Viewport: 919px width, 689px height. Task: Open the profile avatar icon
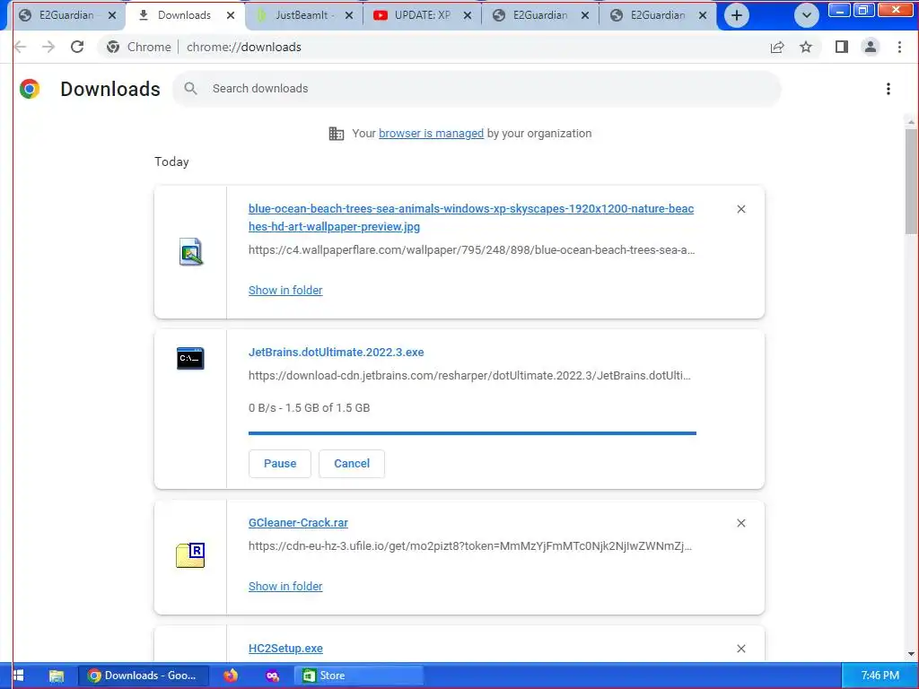pyautogui.click(x=871, y=47)
